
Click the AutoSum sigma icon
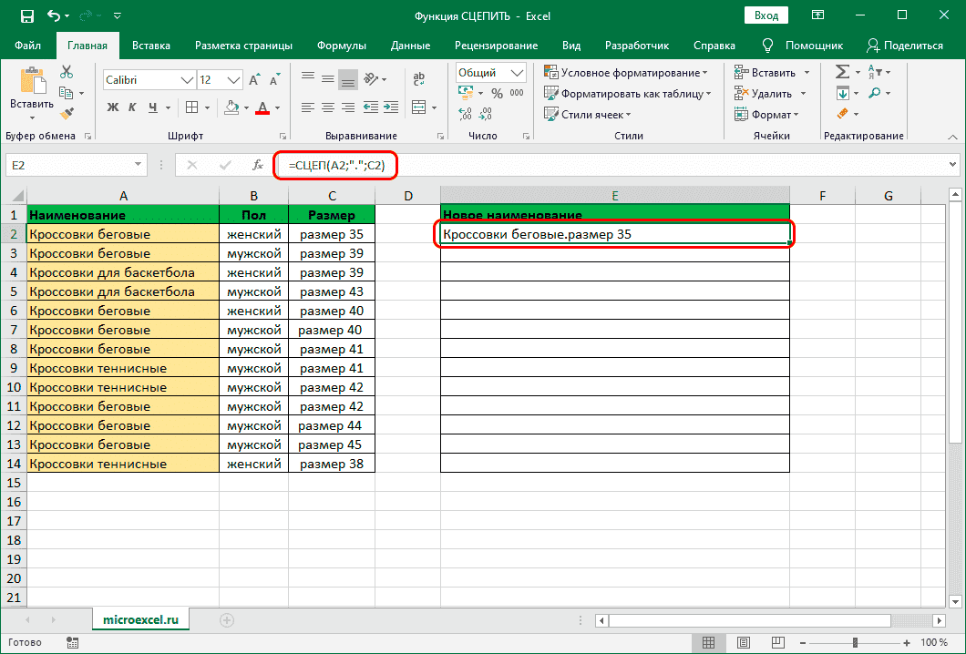842,73
